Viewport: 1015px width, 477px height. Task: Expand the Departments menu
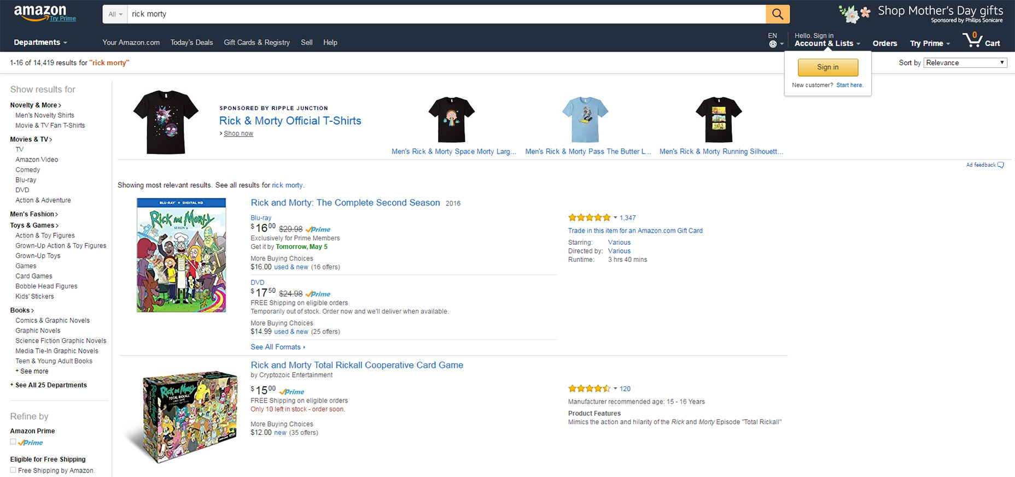coord(40,43)
